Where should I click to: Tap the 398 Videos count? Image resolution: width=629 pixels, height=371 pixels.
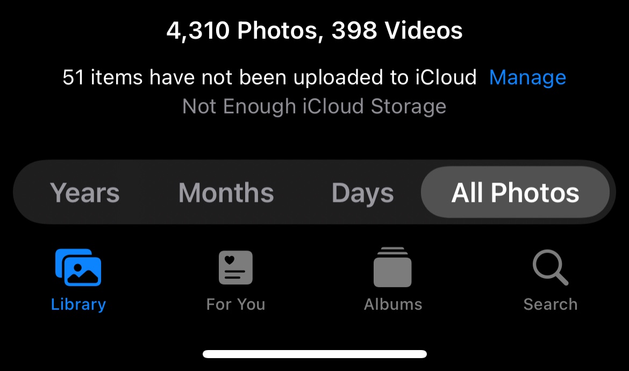tap(397, 31)
